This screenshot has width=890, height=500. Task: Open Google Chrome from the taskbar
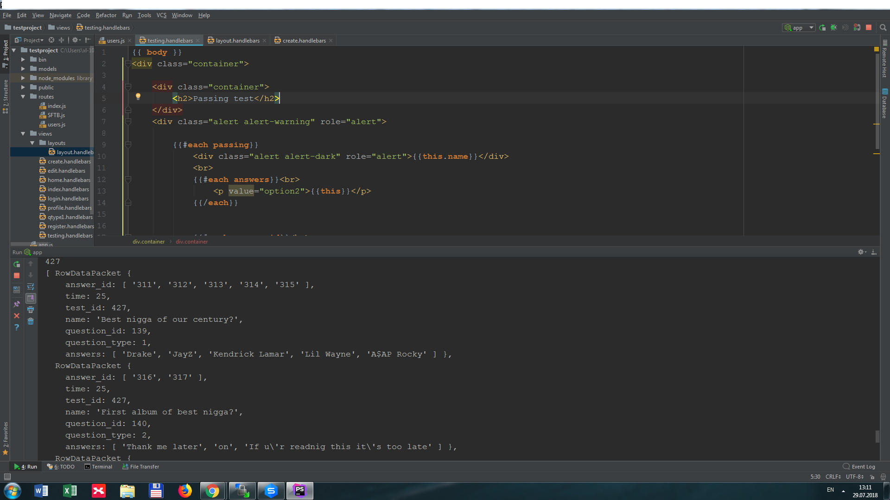212,491
